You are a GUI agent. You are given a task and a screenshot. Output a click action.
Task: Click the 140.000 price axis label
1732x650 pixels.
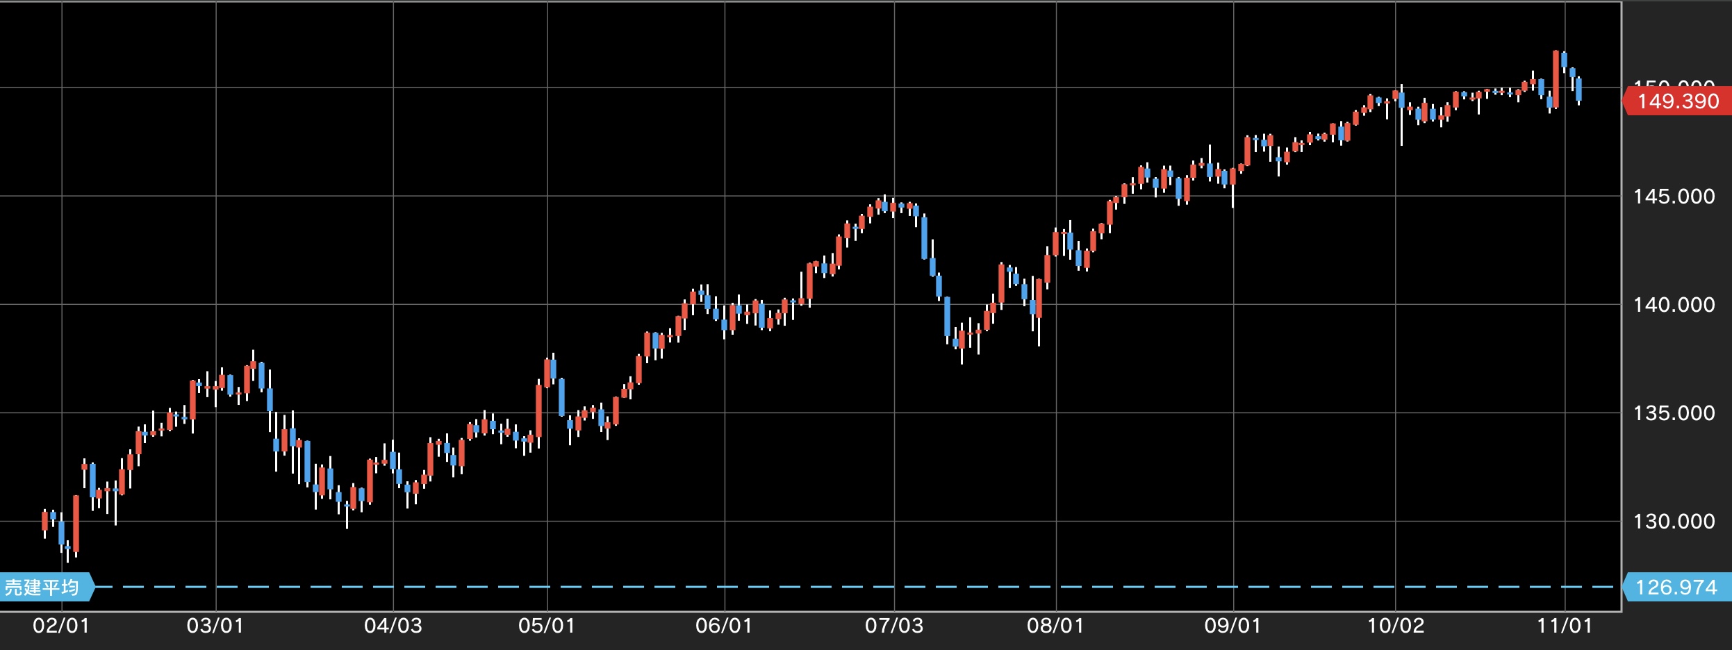click(1674, 305)
